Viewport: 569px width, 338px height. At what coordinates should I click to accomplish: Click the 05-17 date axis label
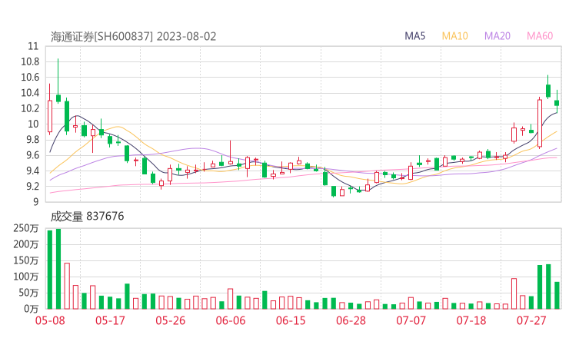[x=110, y=320]
